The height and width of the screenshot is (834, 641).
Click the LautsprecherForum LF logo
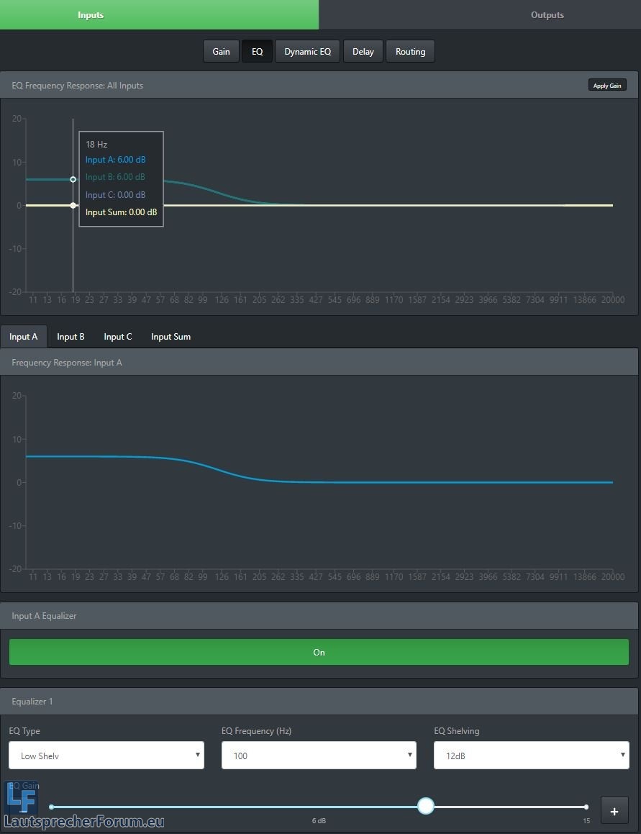(x=22, y=799)
